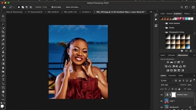Toggle lock image pixels brush icon
The image size is (196, 110).
[169, 89]
